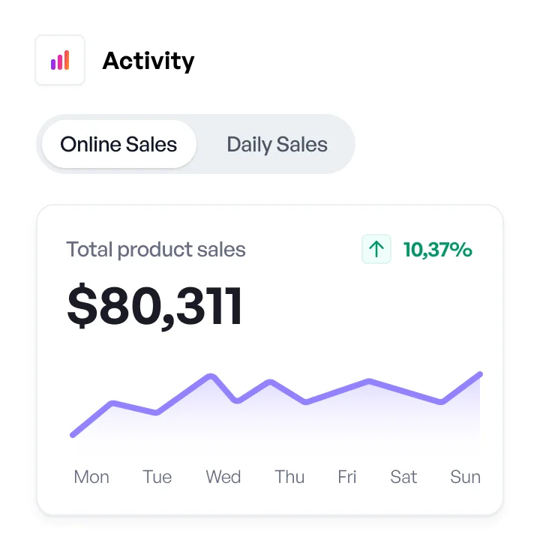Select the Tue label on chart axis

click(157, 477)
